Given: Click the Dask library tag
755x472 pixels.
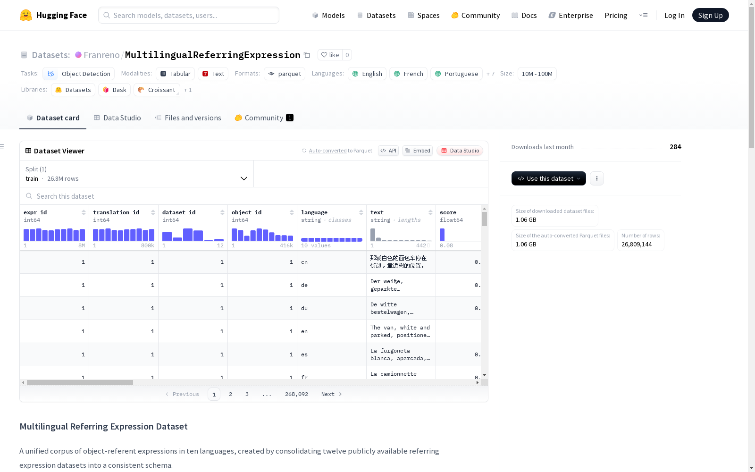Looking at the screenshot, I should 114,90.
